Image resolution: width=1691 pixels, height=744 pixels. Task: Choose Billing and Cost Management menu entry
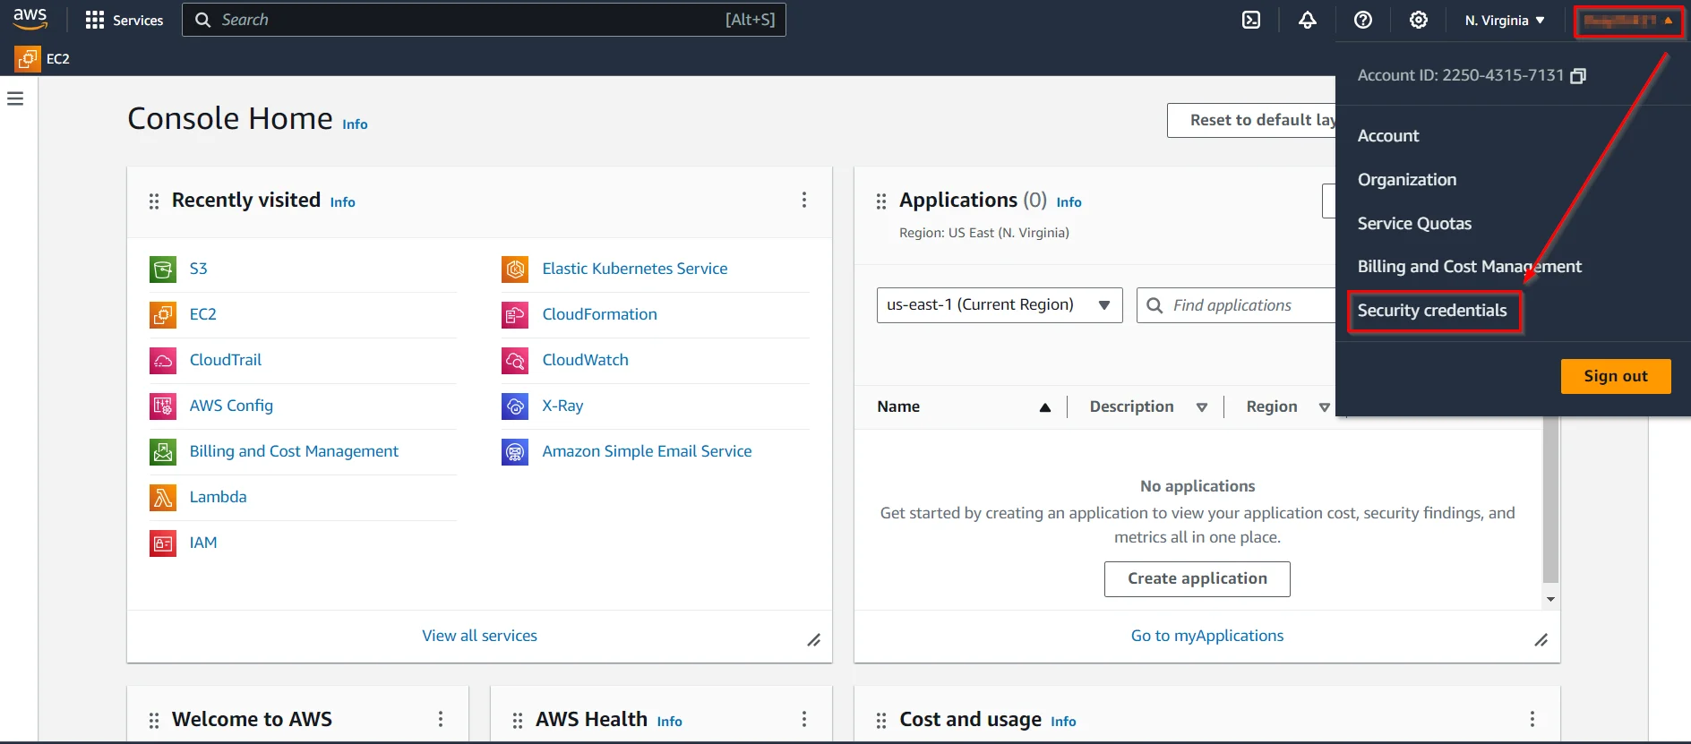pyautogui.click(x=1469, y=267)
